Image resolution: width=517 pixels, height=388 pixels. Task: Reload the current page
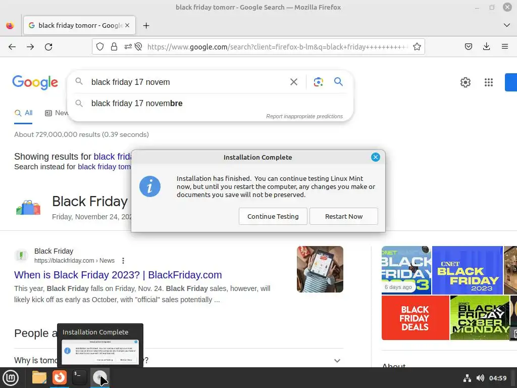tap(48, 47)
